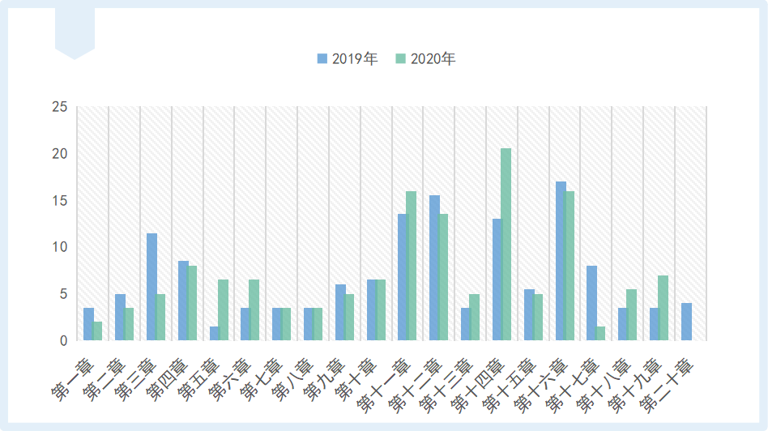768x431 pixels.
Task: Pick the green 2020 bar for 第五章
Action: click(x=223, y=309)
